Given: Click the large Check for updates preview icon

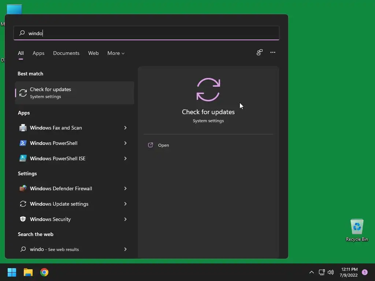Looking at the screenshot, I should (x=208, y=90).
